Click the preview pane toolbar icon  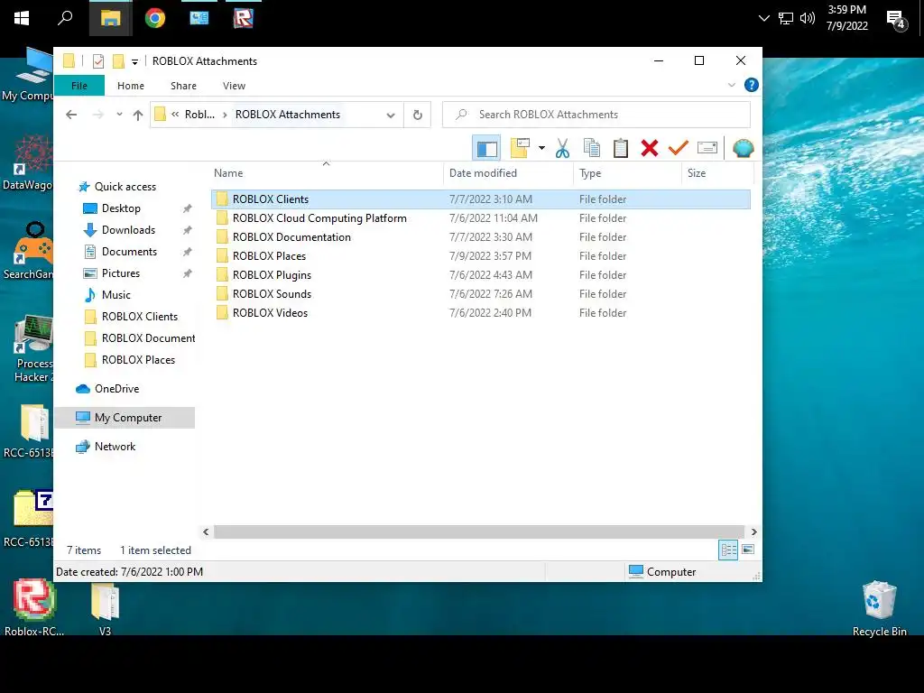point(486,149)
